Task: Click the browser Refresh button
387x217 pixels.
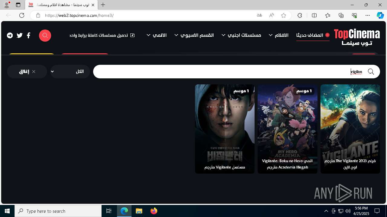Action: tap(22, 15)
